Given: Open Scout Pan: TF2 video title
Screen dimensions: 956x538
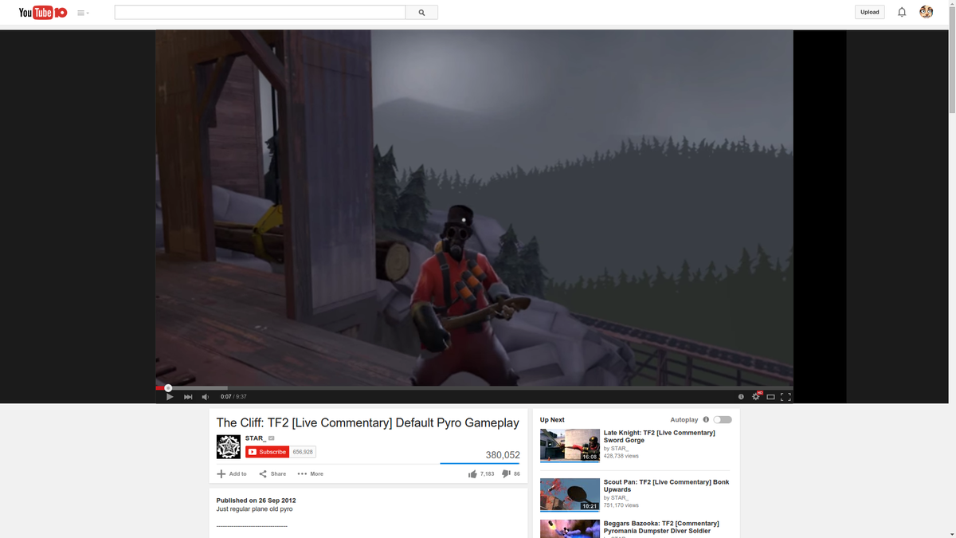Looking at the screenshot, I should (x=666, y=486).
